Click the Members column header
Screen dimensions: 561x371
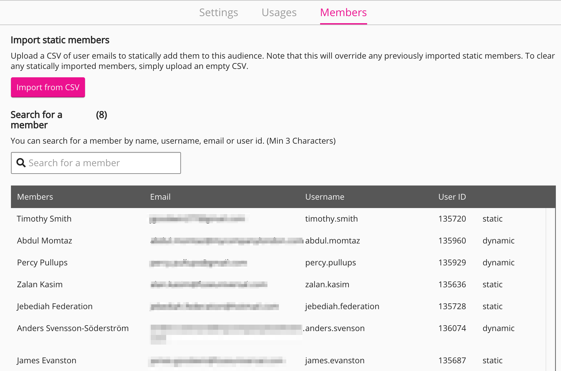[35, 197]
